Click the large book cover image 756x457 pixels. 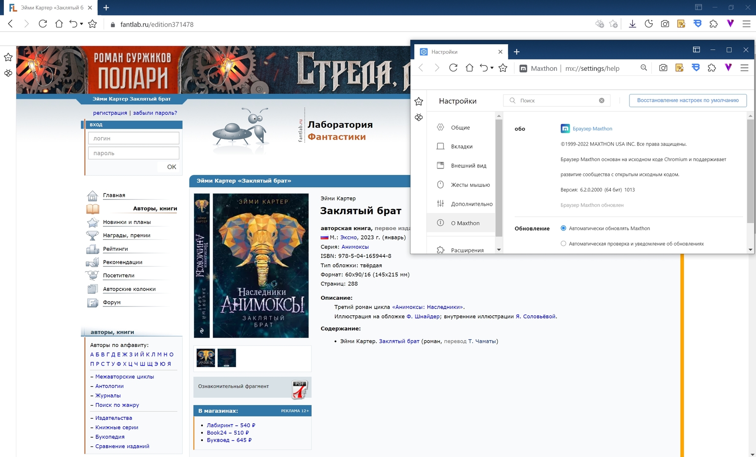click(260, 266)
